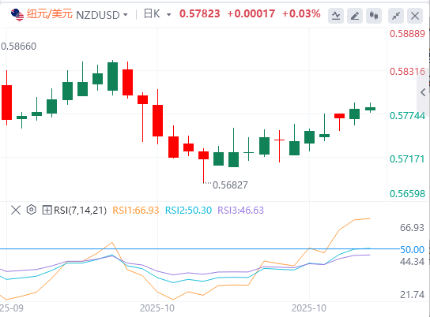
Task: Click price axis label 0.56598
Action: point(407,194)
